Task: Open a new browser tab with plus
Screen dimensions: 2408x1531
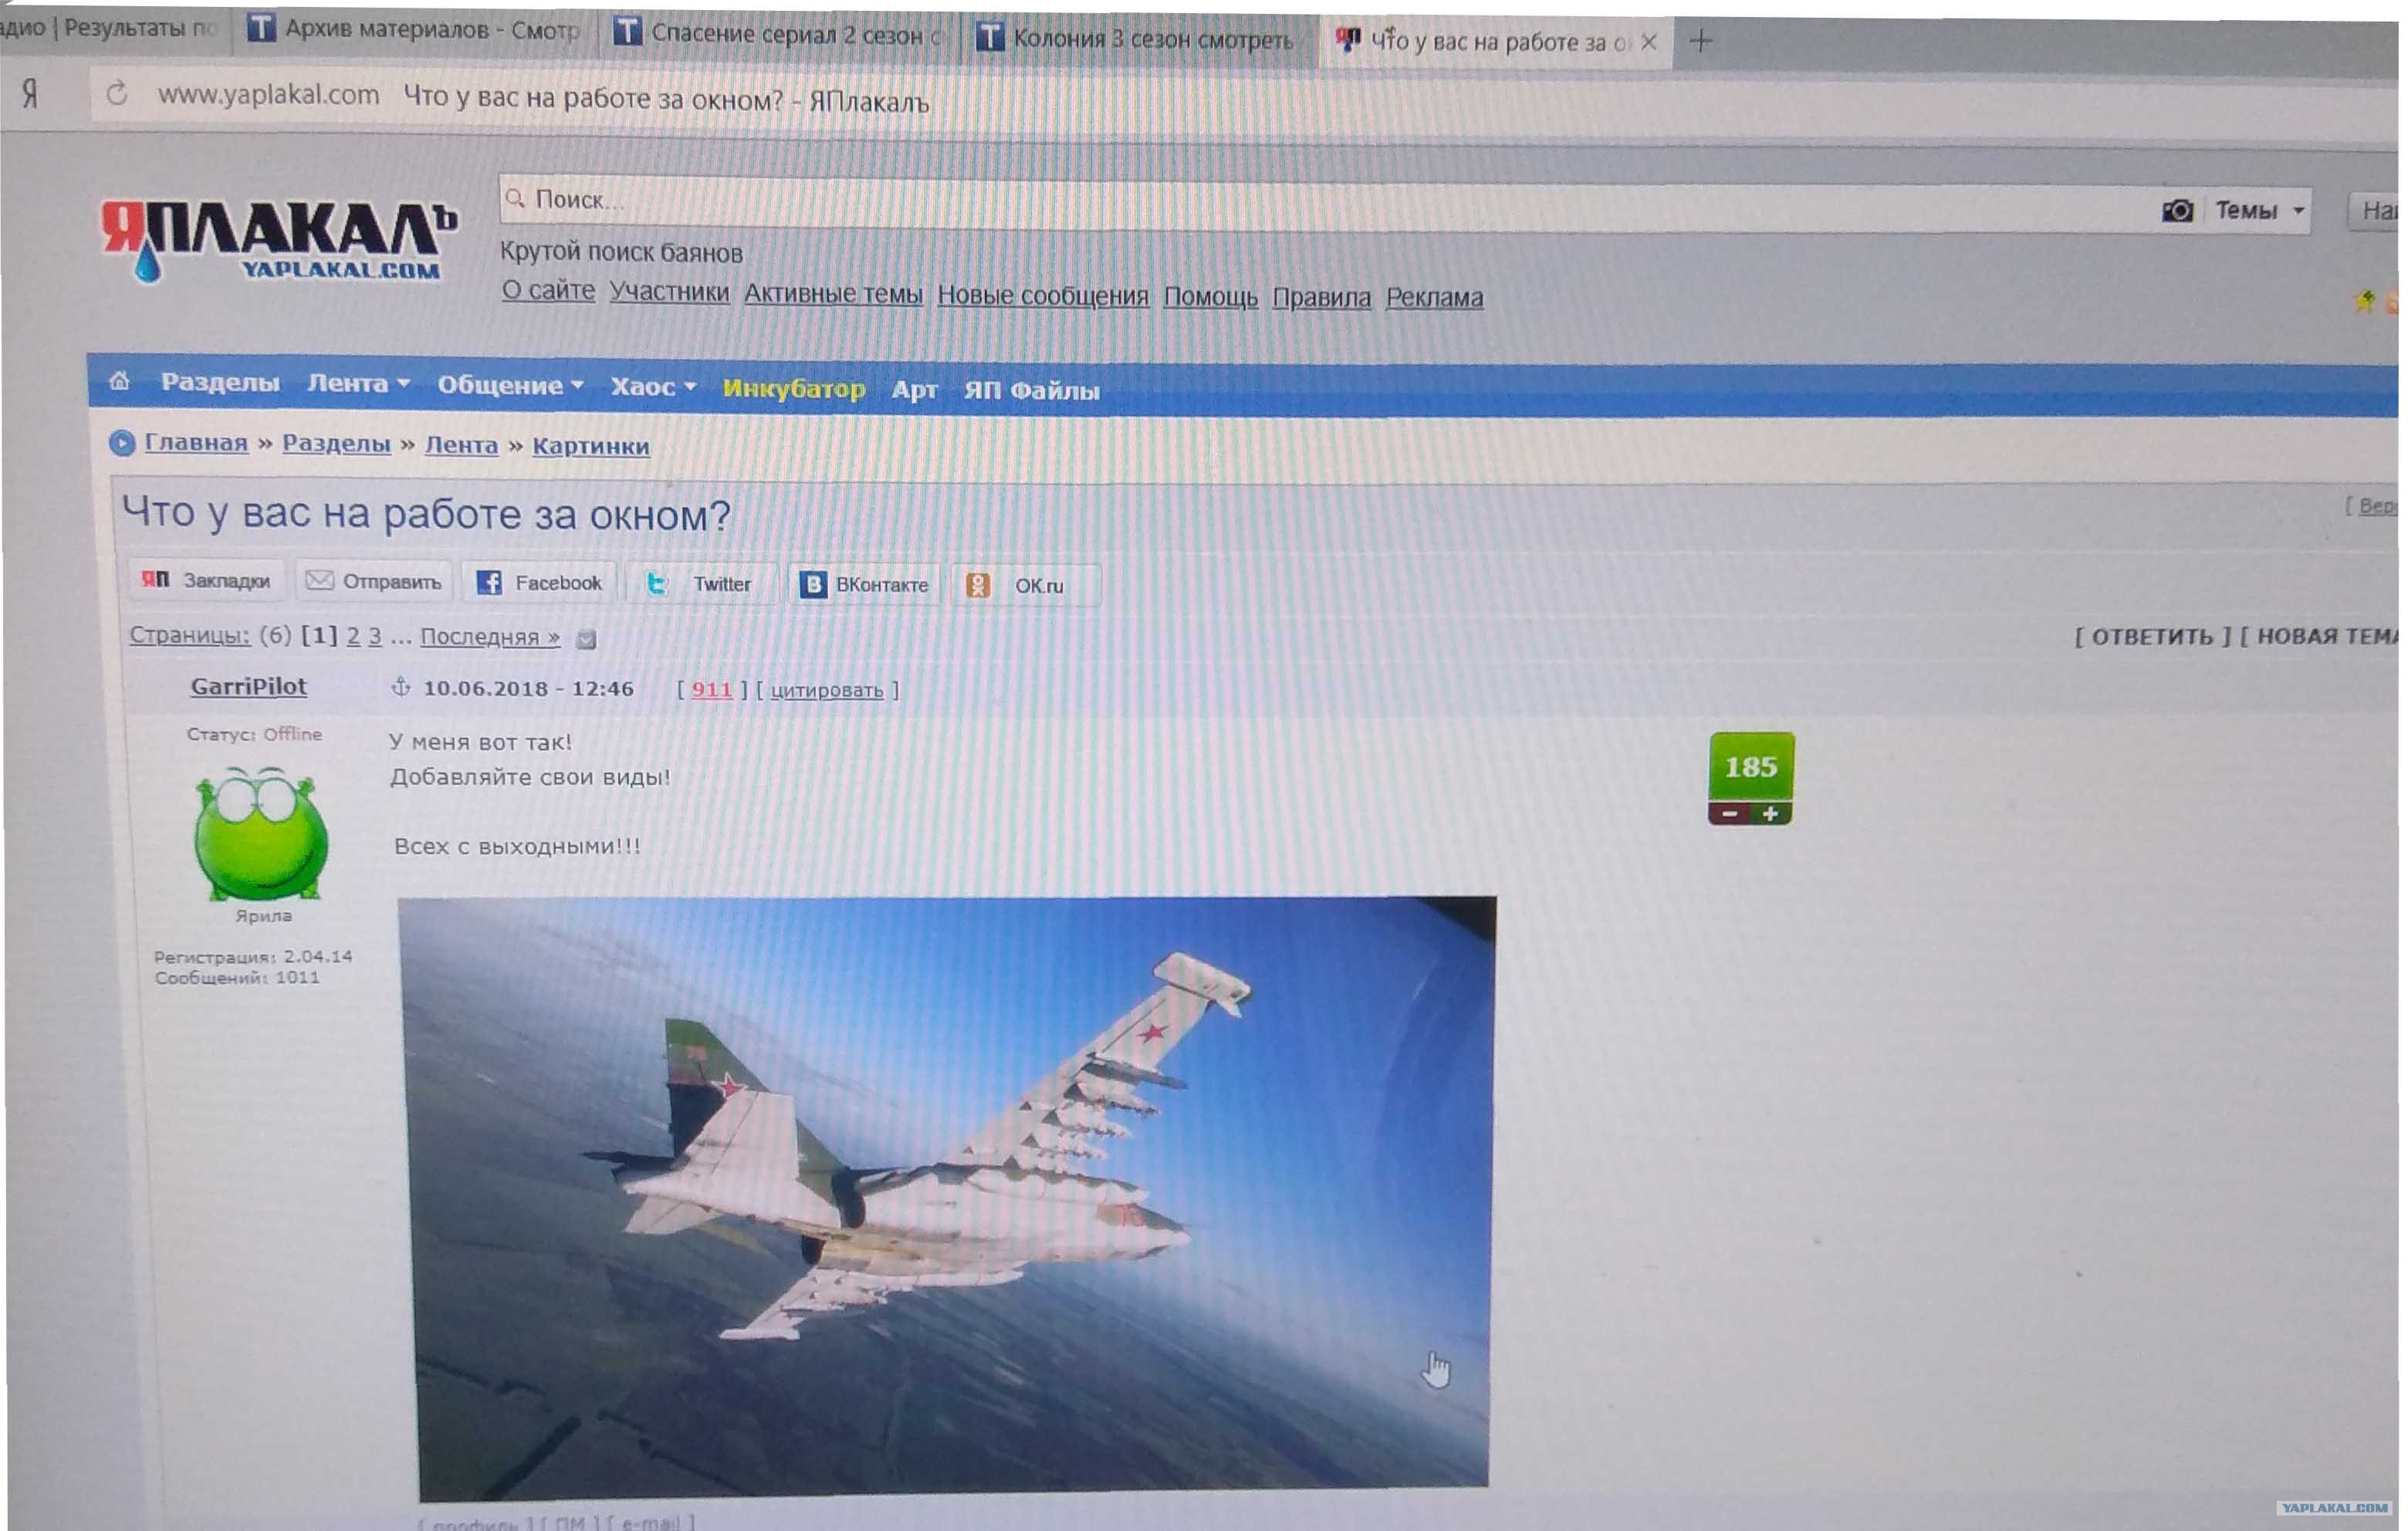Action: pyautogui.click(x=1701, y=41)
